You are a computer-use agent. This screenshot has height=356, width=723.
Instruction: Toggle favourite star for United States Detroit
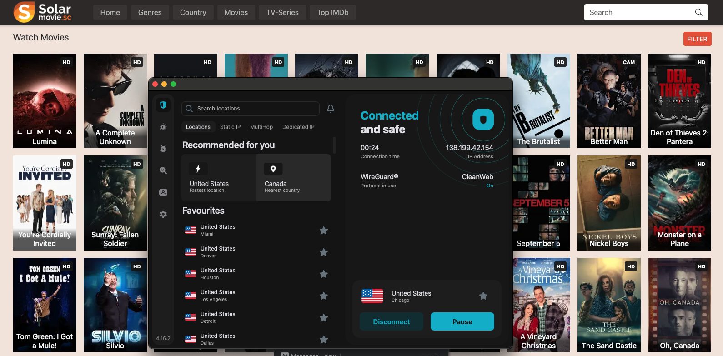click(324, 318)
